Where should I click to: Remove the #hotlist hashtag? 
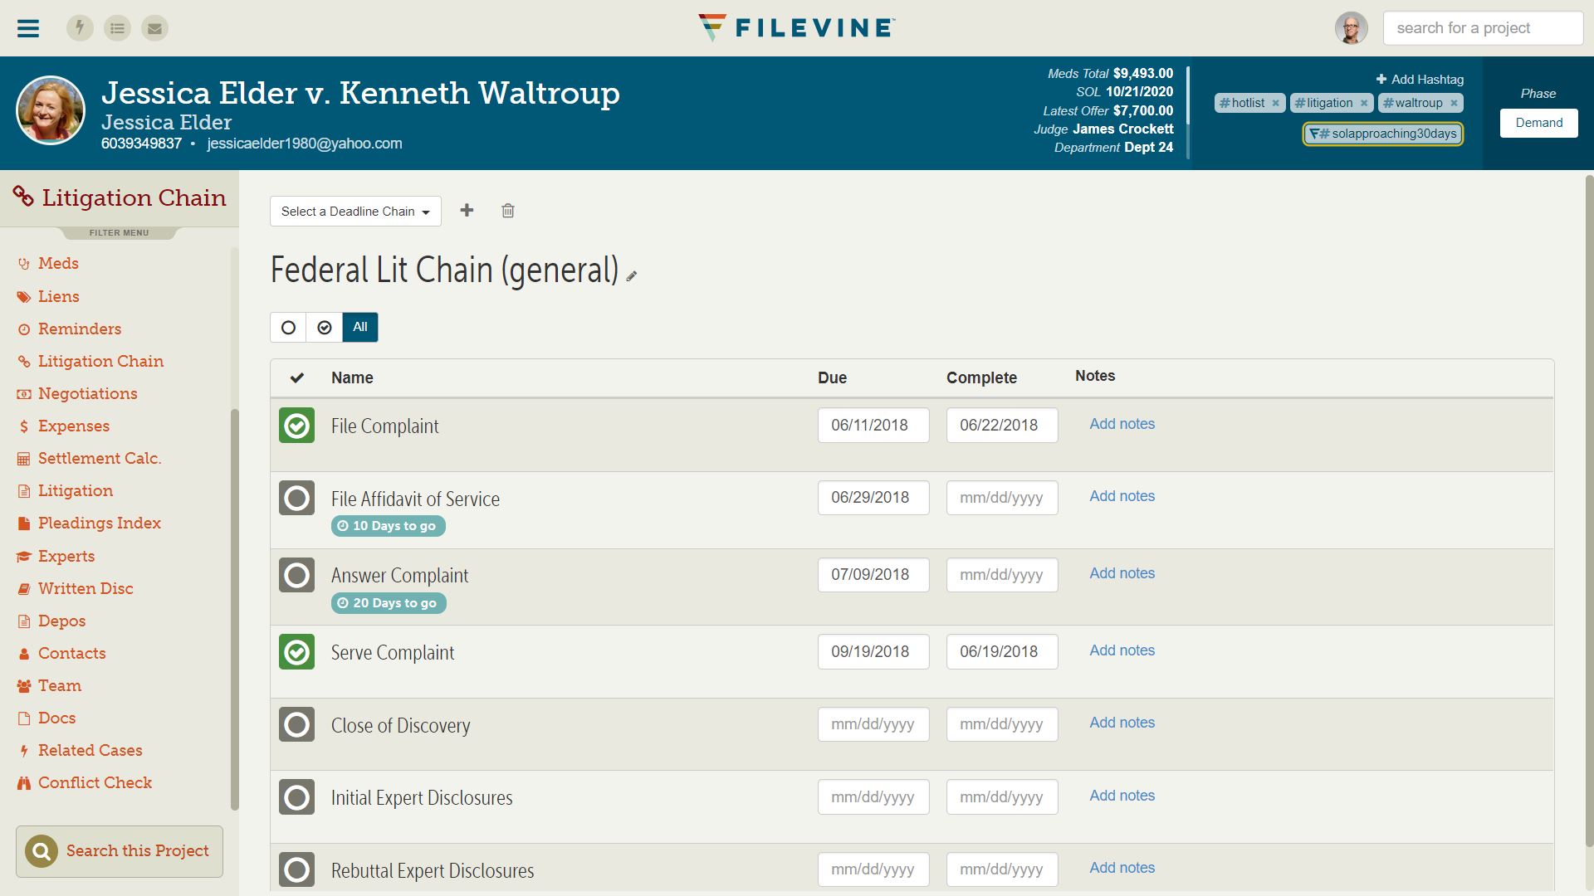click(1275, 104)
